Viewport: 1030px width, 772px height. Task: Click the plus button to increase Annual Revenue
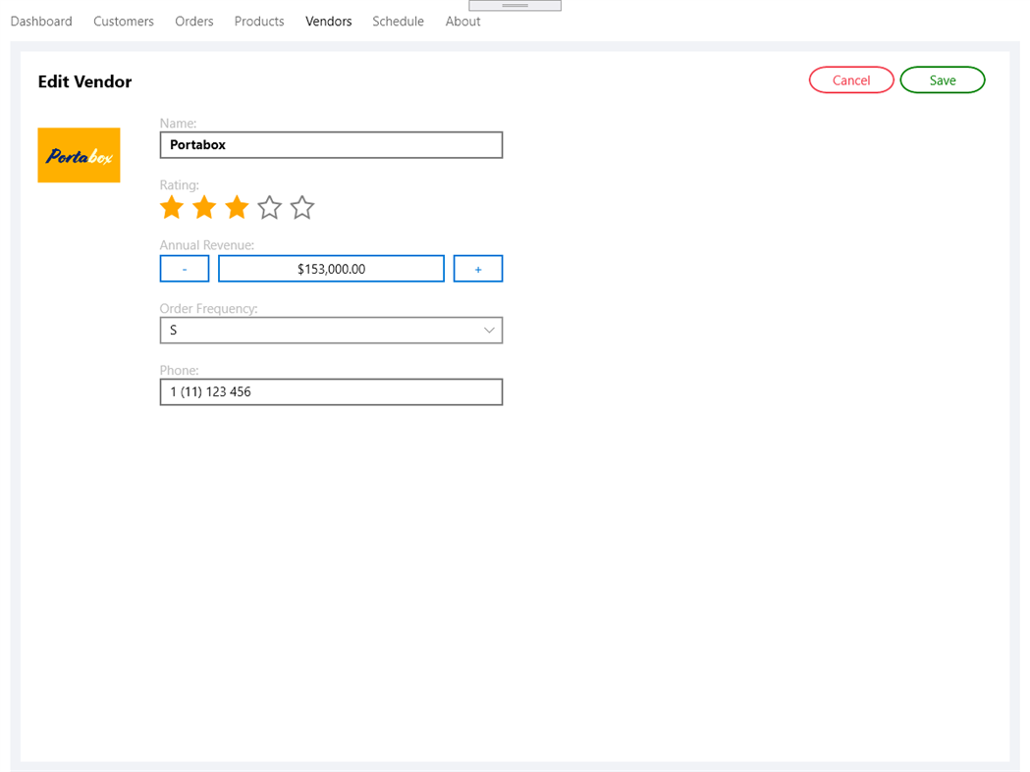pos(478,268)
